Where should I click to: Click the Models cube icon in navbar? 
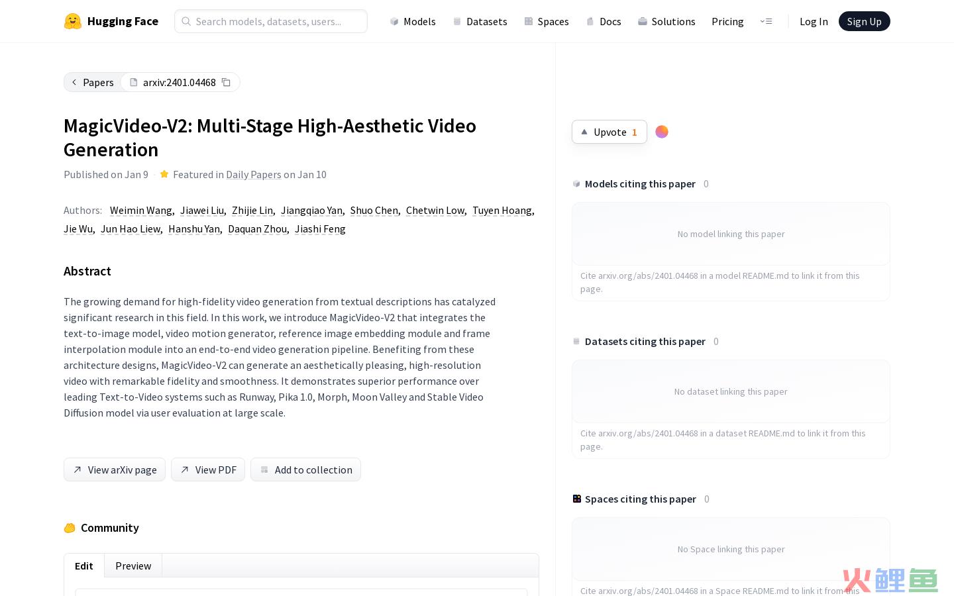[x=394, y=21]
